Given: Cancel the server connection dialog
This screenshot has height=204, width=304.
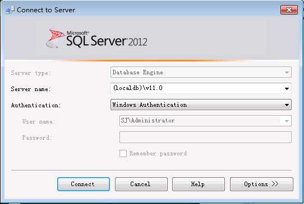Looking at the screenshot, I should coord(141,184).
